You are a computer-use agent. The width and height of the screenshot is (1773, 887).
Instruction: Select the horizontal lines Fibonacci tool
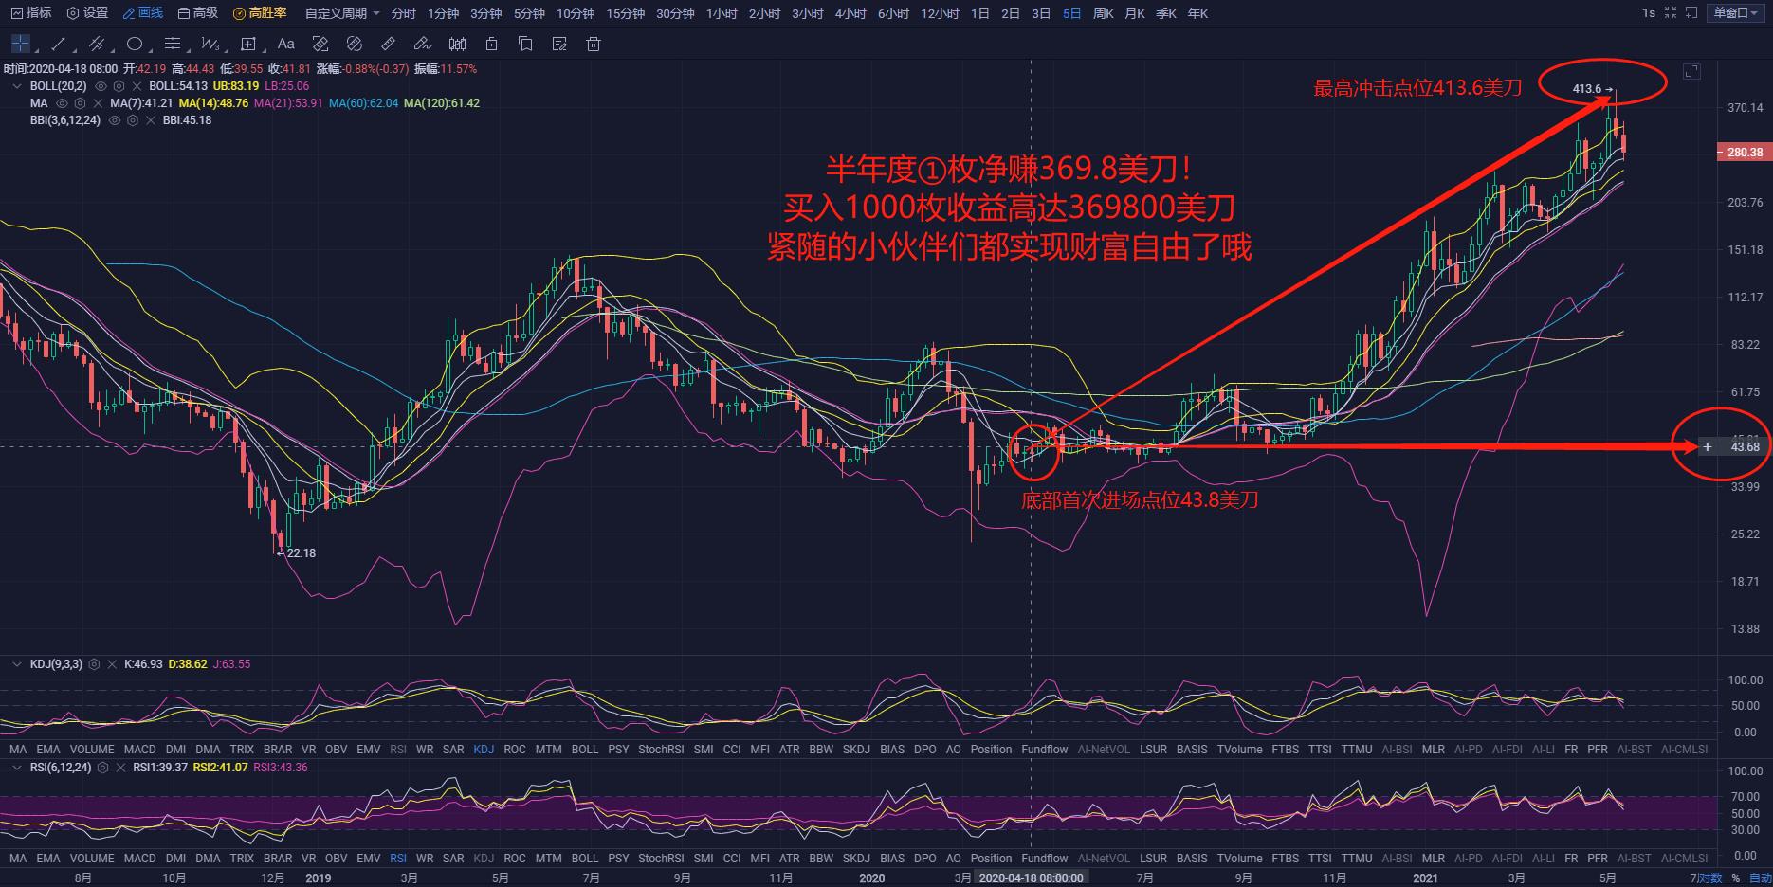[172, 44]
